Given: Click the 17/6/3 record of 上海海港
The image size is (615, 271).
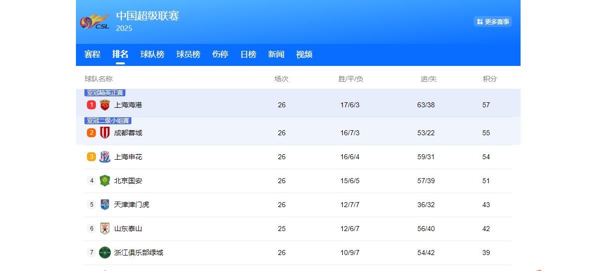Looking at the screenshot, I should coord(350,105).
